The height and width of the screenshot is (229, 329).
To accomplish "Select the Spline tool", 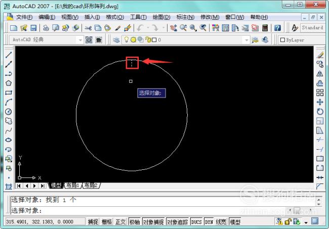I will click(x=9, y=130).
